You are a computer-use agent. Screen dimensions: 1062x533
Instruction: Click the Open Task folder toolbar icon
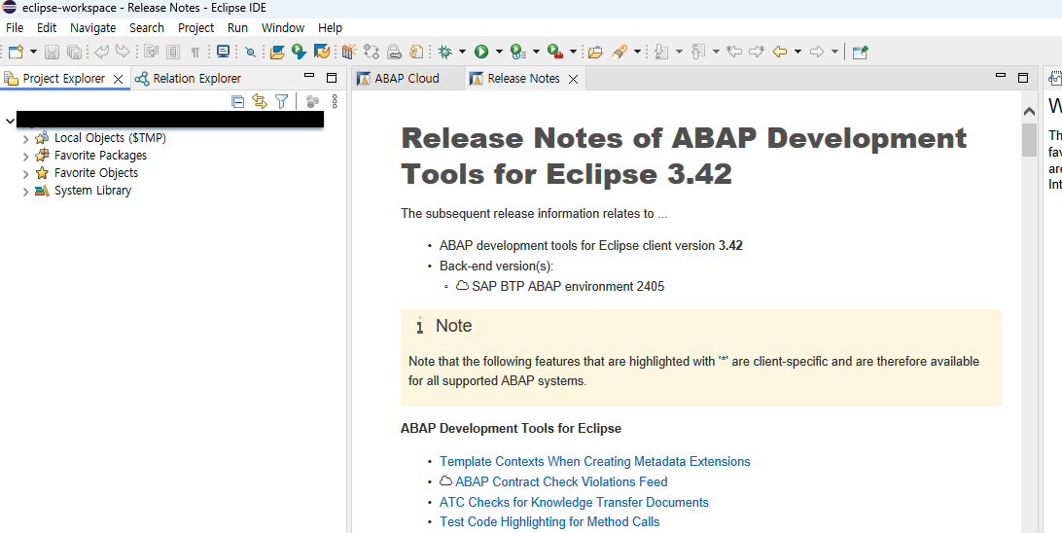coord(595,52)
